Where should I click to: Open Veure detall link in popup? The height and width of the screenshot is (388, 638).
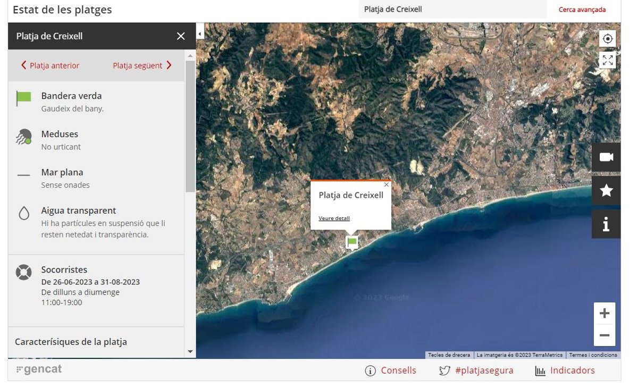[x=334, y=218]
